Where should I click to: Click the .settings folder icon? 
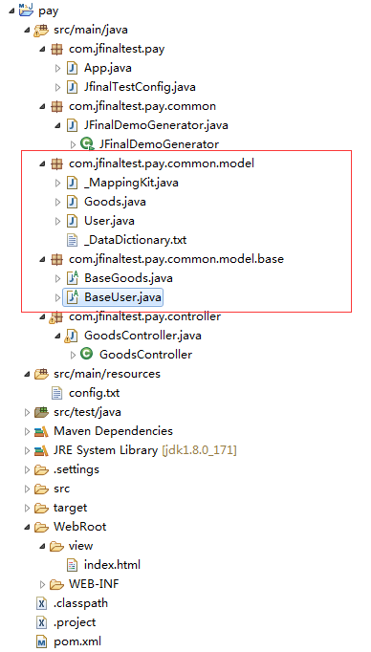(41, 469)
